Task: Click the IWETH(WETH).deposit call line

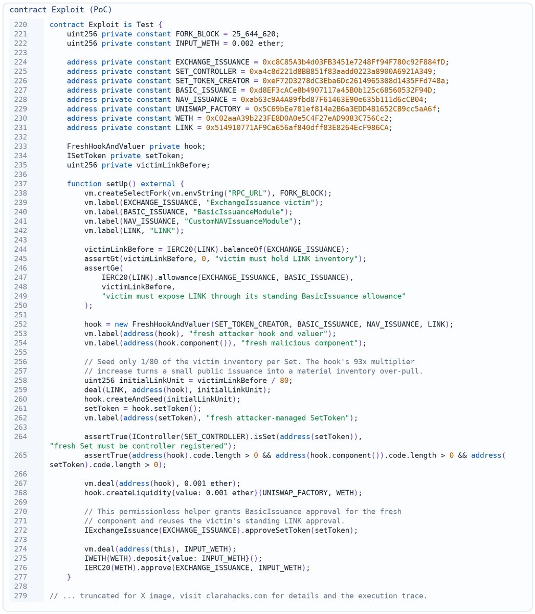Action: (x=173, y=558)
